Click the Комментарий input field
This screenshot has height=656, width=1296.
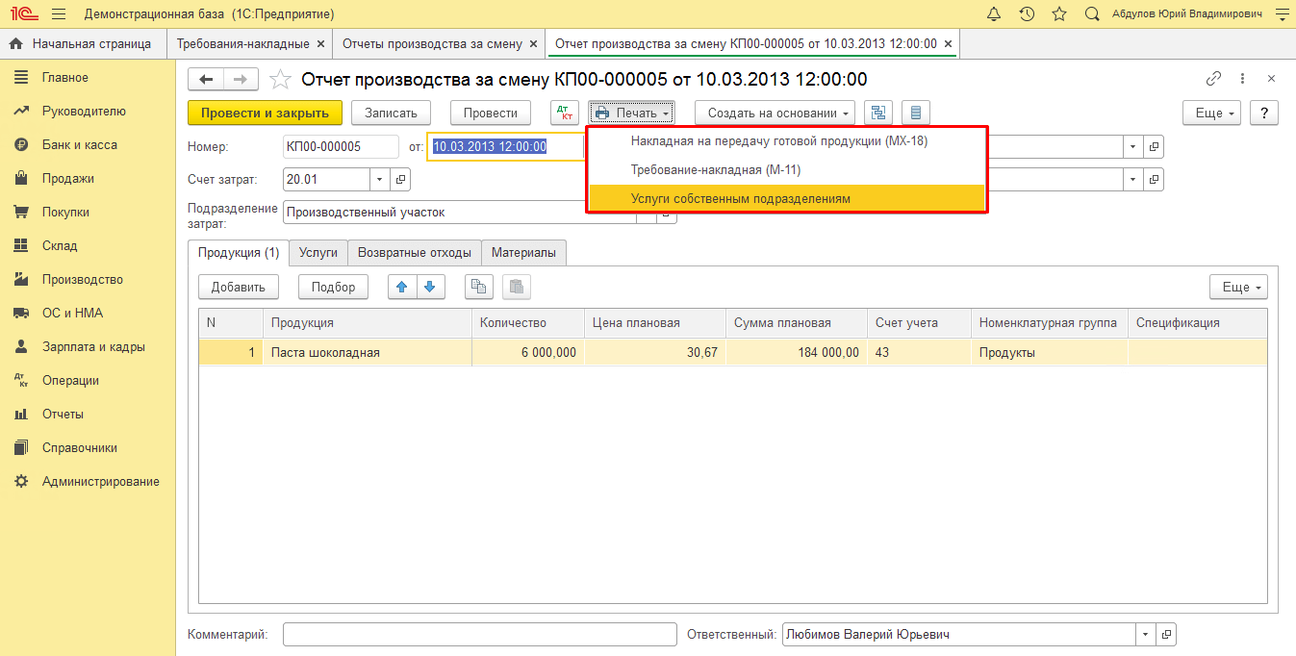[x=479, y=635]
